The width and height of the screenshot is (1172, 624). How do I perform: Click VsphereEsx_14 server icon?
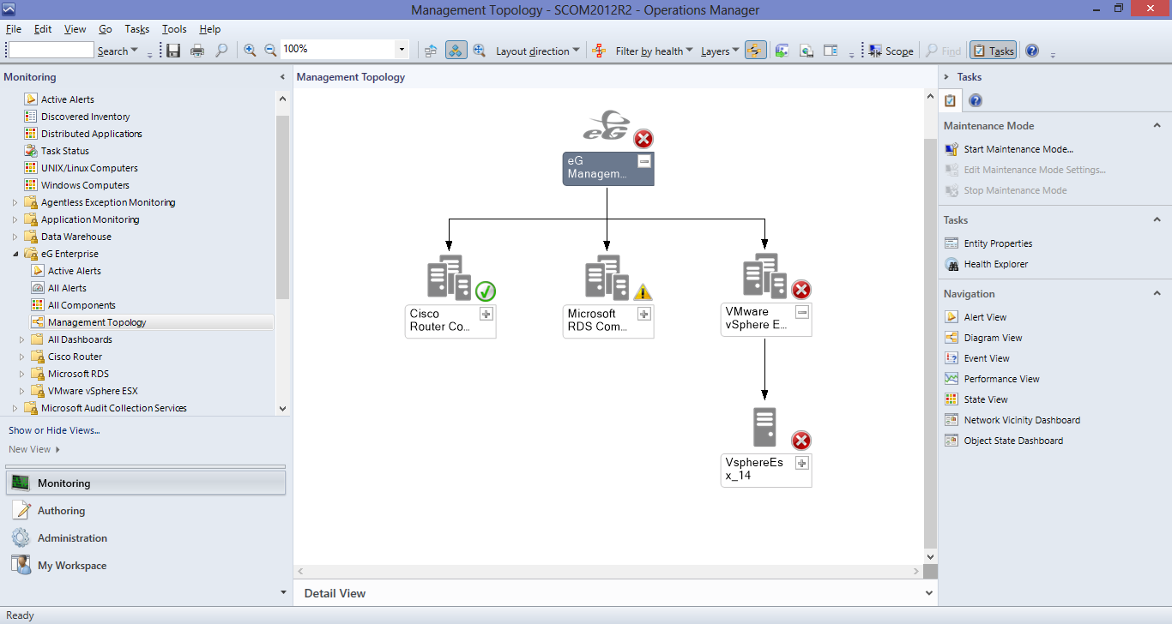pyautogui.click(x=764, y=427)
